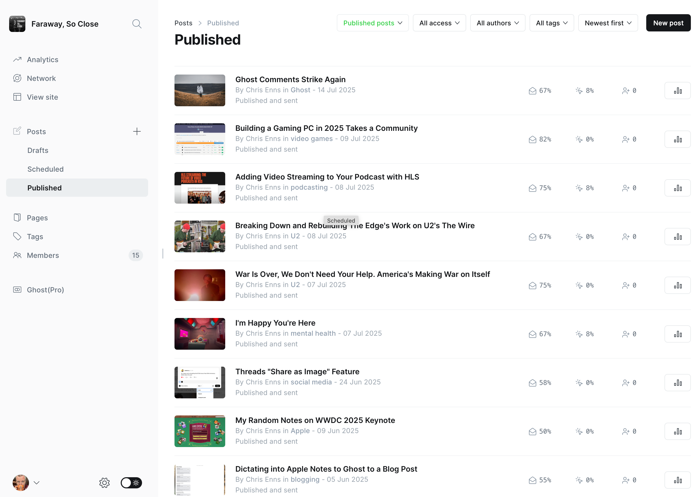Image resolution: width=700 pixels, height=497 pixels.
Task: Open Members in the sidebar
Action: pyautogui.click(x=43, y=255)
